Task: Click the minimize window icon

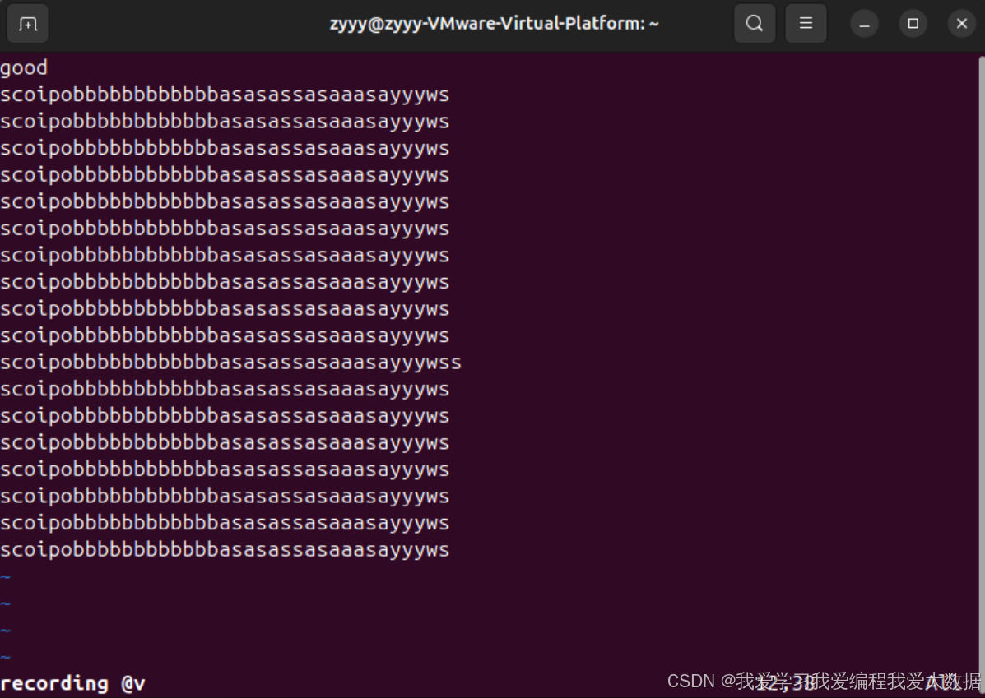Action: 864,23
